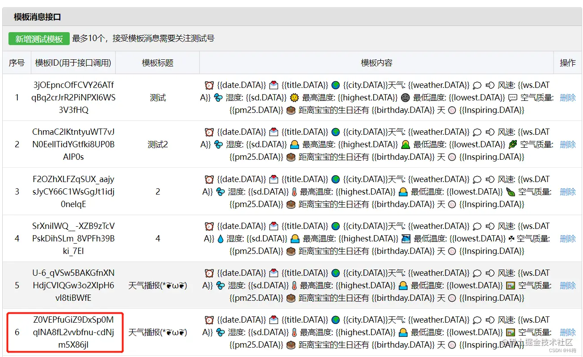
Task: Click 删除 for template number 4
Action: [x=568, y=239]
